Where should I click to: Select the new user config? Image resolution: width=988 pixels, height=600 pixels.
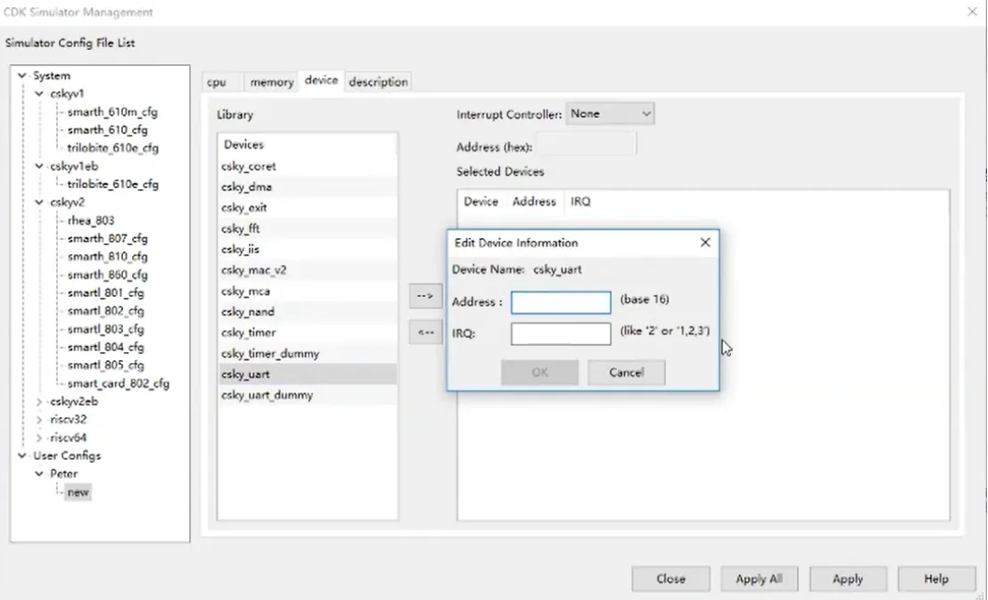[x=78, y=492]
